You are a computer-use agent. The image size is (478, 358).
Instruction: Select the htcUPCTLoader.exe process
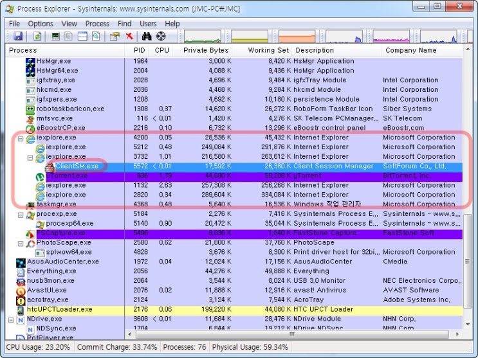pos(59,309)
